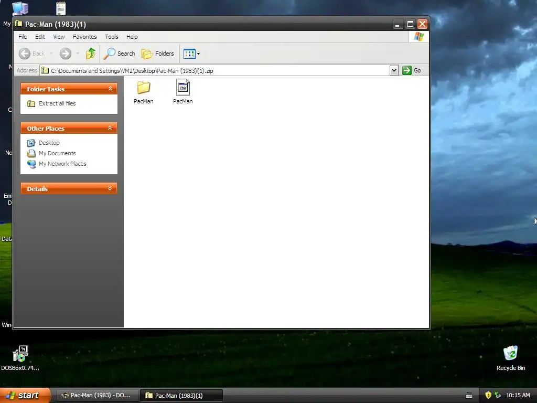Click the Forward navigation arrow
This screenshot has height=403, width=537.
tap(66, 54)
